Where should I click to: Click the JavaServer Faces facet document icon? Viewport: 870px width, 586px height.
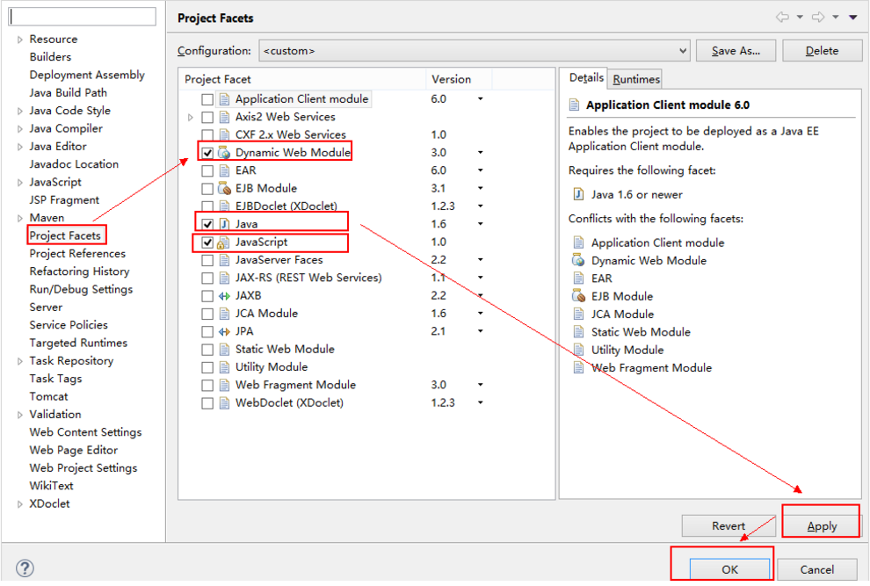click(224, 260)
